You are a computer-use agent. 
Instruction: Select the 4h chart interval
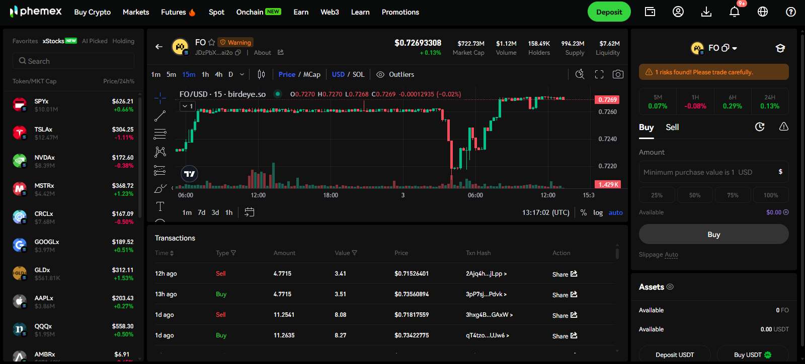click(x=218, y=74)
